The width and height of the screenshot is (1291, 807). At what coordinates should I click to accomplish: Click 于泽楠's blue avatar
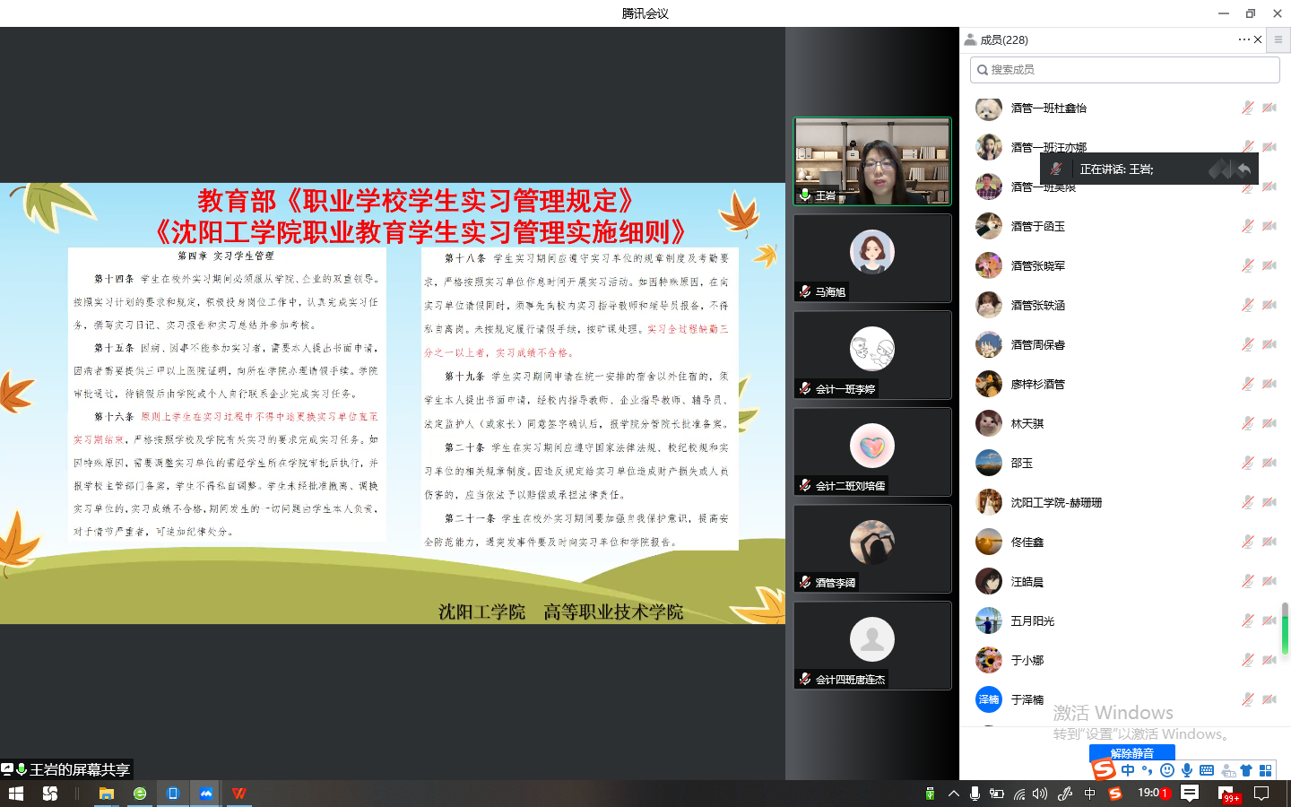pyautogui.click(x=989, y=699)
